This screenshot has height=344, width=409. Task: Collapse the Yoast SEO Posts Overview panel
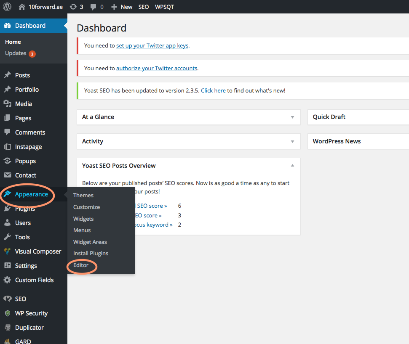(292, 165)
